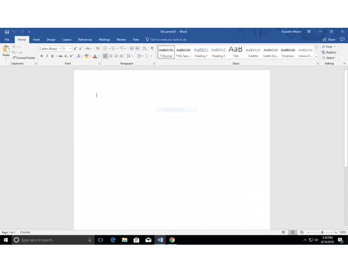
Task: Open bullet list style dropdown
Action: tap(109, 49)
